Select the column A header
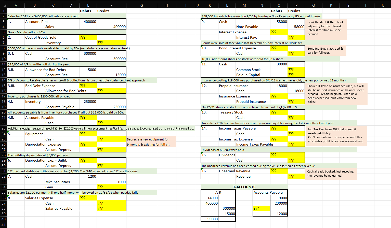The width and height of the screenshot is (391, 228). point(16,5)
